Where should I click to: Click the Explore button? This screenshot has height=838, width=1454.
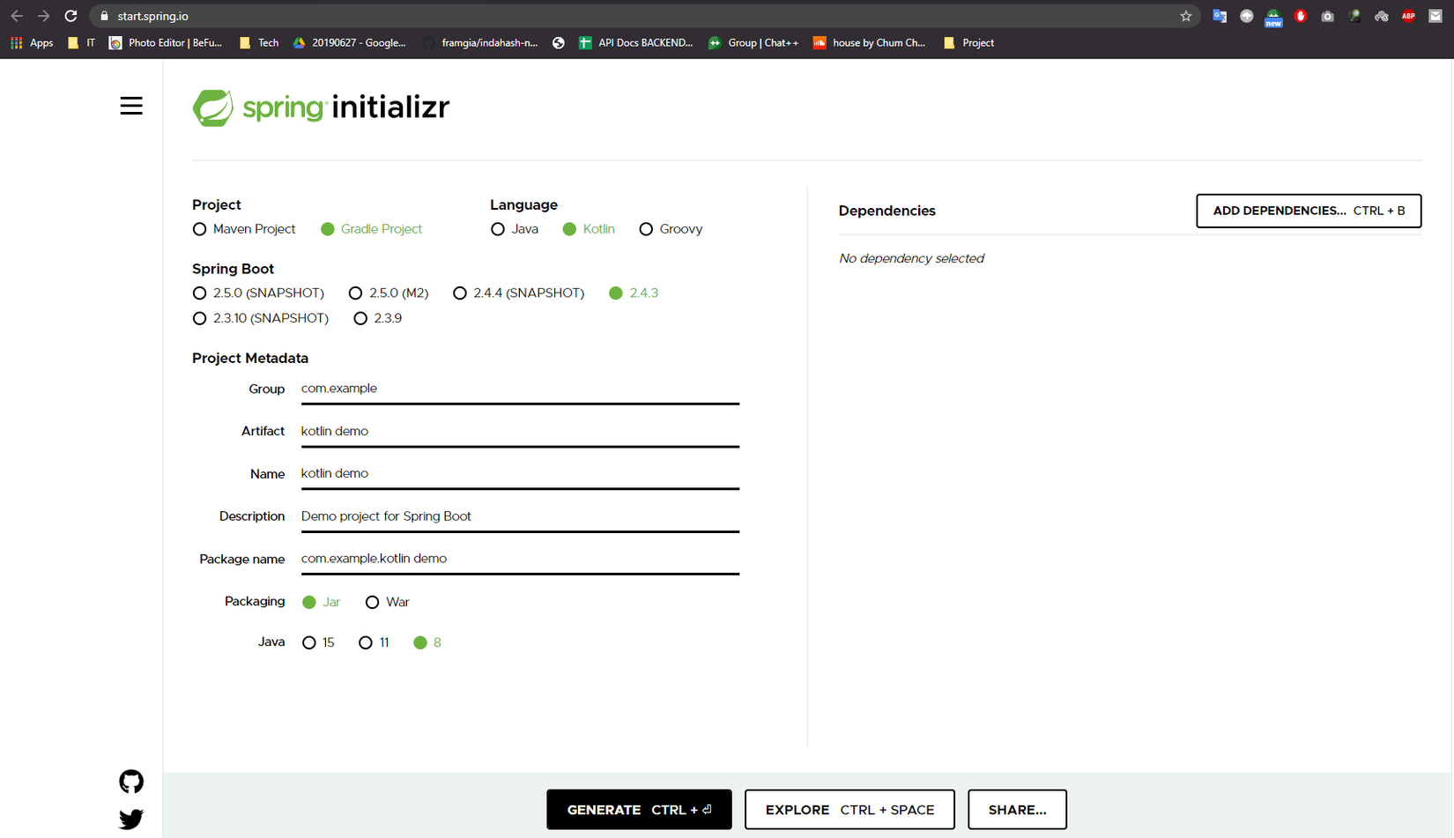[x=849, y=810]
